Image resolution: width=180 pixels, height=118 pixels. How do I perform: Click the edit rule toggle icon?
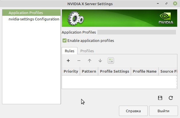click(x=111, y=61)
